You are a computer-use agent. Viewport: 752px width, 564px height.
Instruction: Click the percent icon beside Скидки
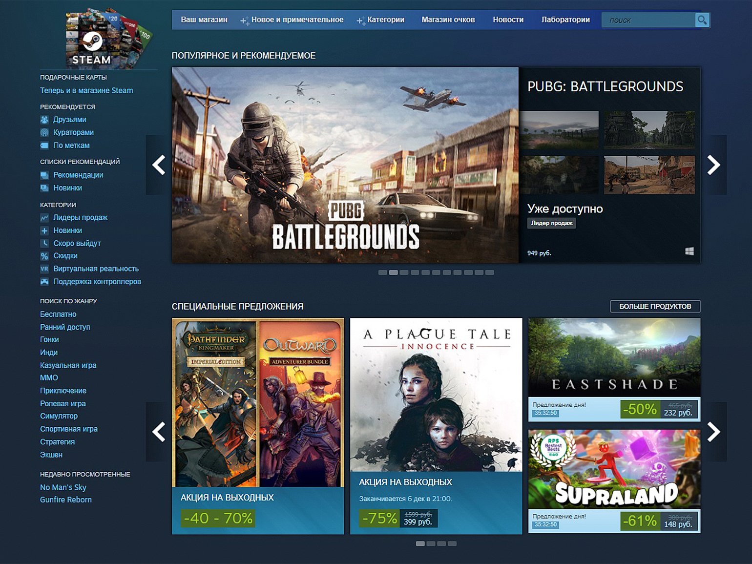tap(44, 256)
